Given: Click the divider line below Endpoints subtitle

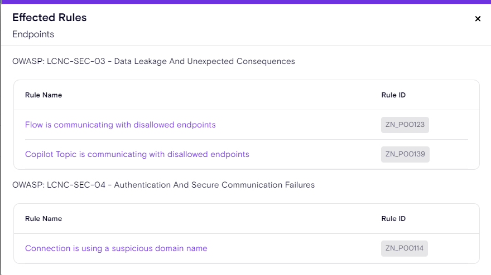Looking at the screenshot, I should click(x=245, y=46).
